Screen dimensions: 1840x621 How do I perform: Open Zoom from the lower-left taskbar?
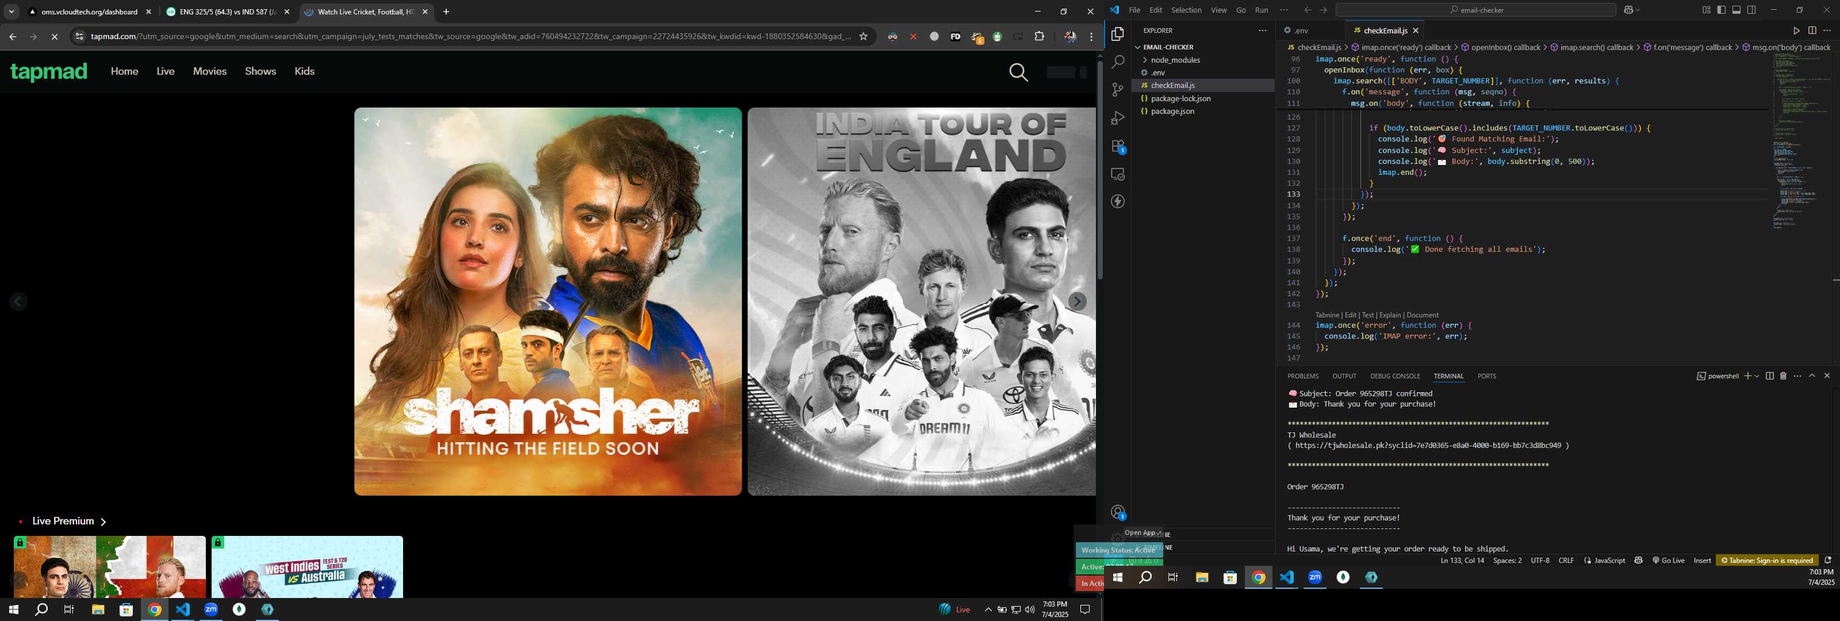tap(210, 609)
